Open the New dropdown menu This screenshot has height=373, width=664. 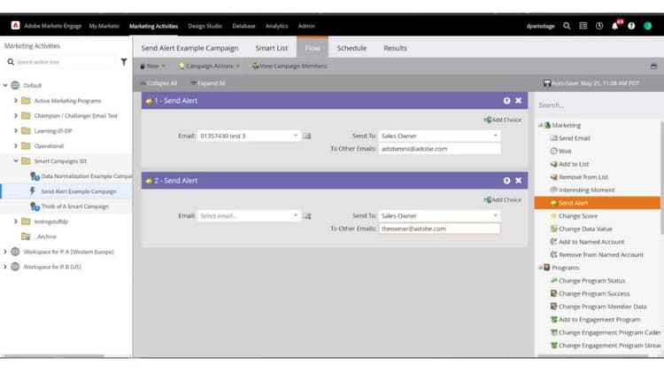152,66
